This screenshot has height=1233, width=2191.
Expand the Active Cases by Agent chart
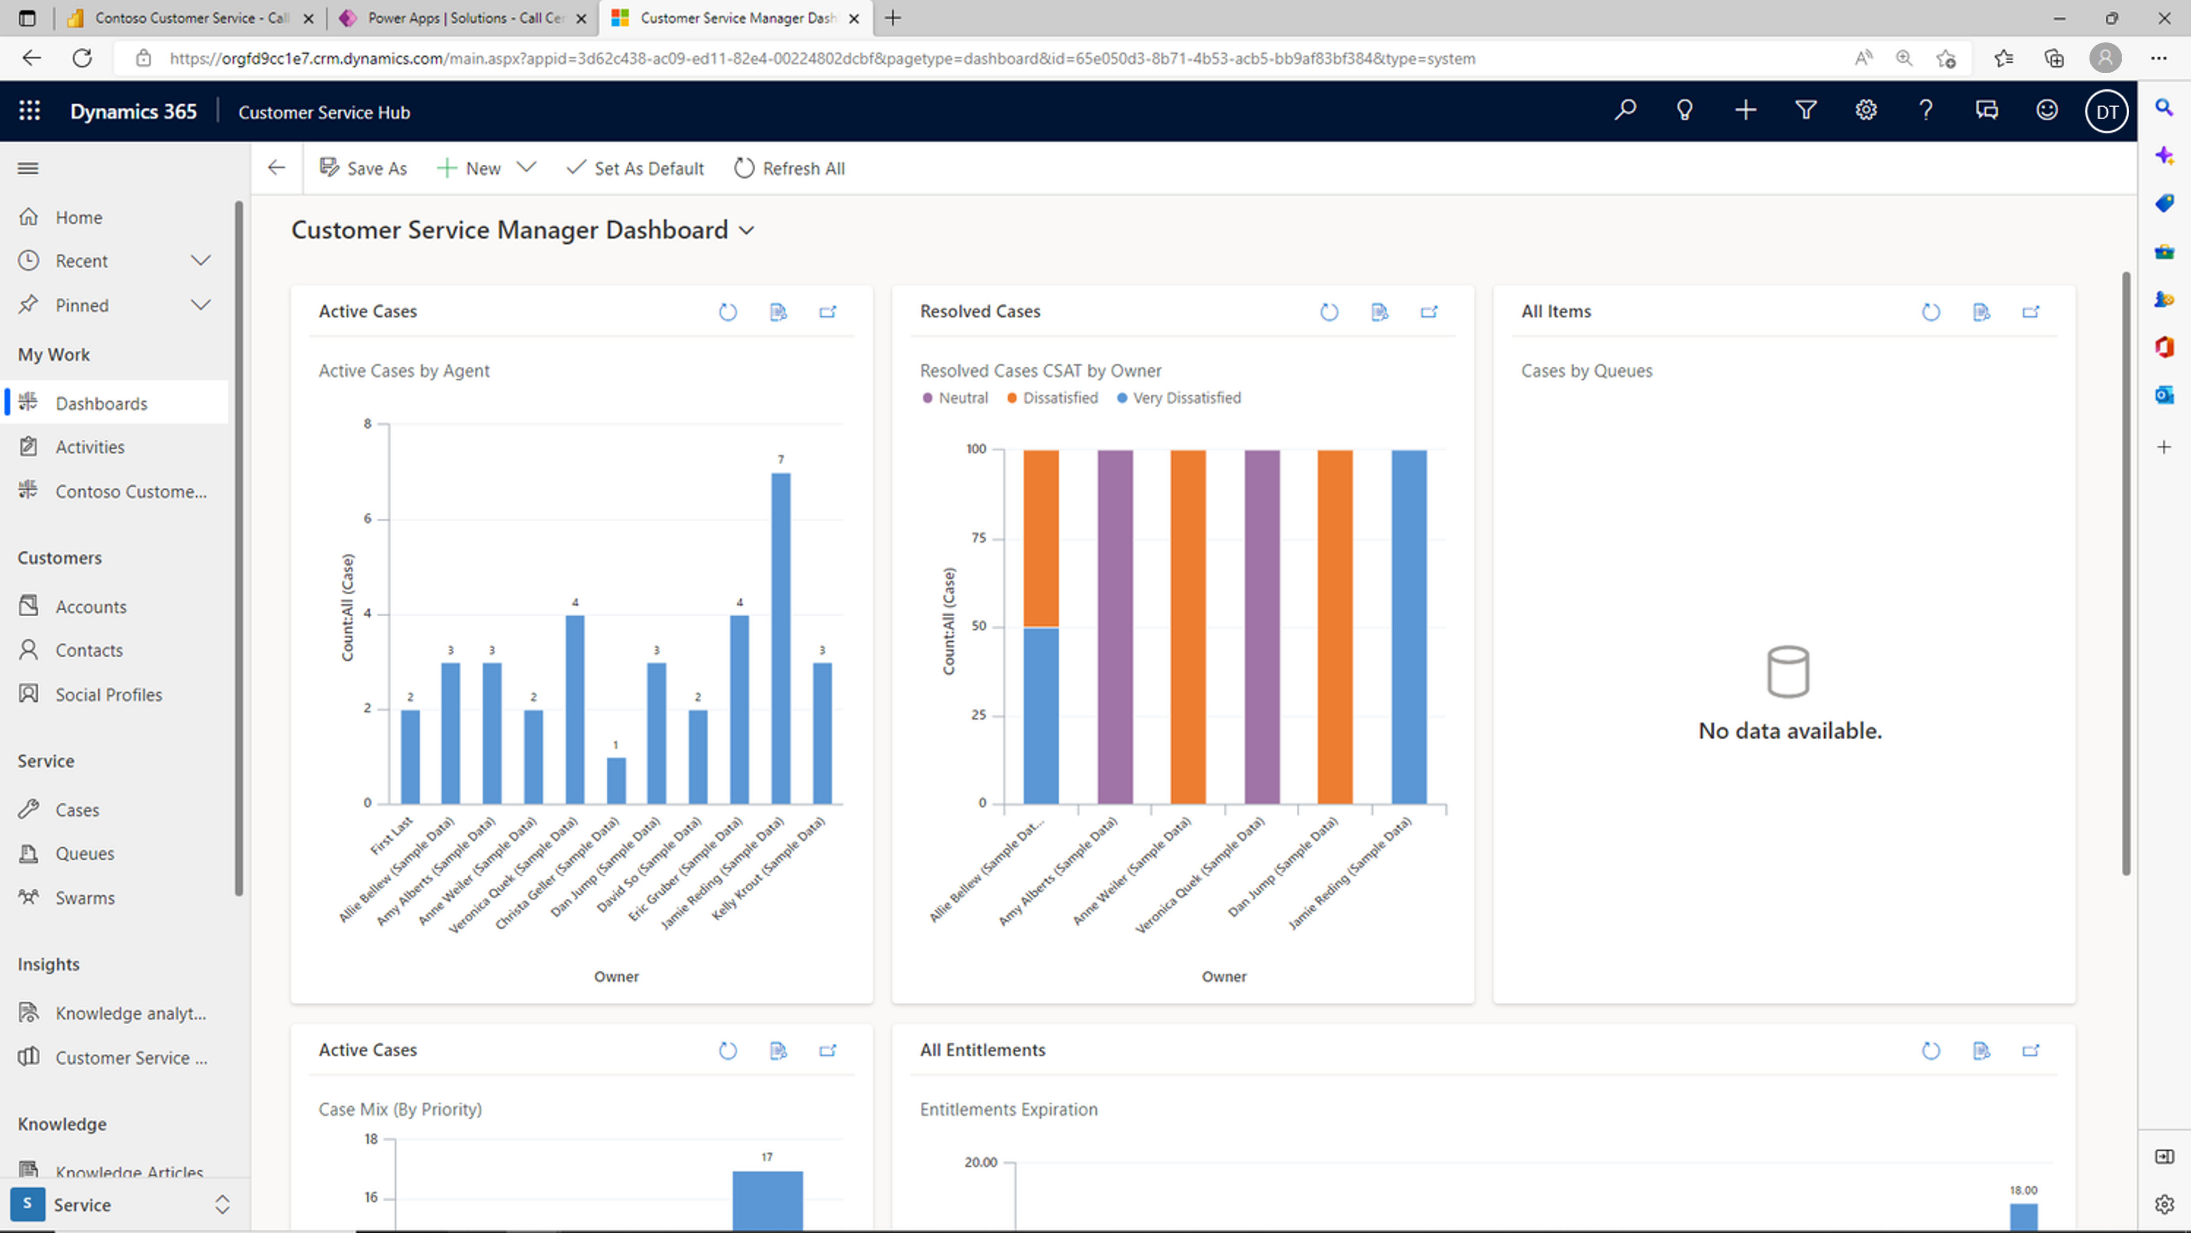tap(827, 312)
